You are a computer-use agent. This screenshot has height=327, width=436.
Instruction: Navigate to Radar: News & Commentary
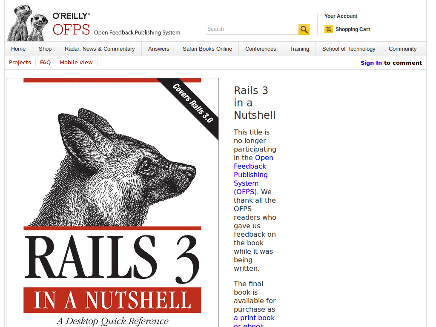pyautogui.click(x=100, y=49)
